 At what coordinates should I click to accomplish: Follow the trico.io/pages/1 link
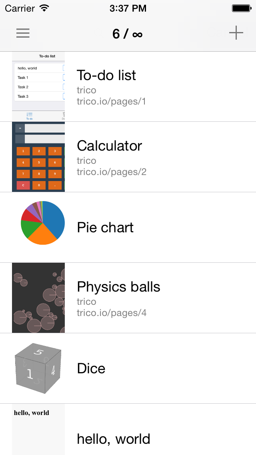111,101
